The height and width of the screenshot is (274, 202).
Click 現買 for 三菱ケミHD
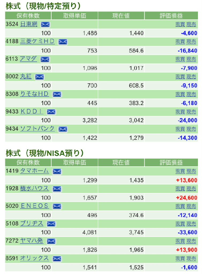pyautogui.click(x=180, y=41)
